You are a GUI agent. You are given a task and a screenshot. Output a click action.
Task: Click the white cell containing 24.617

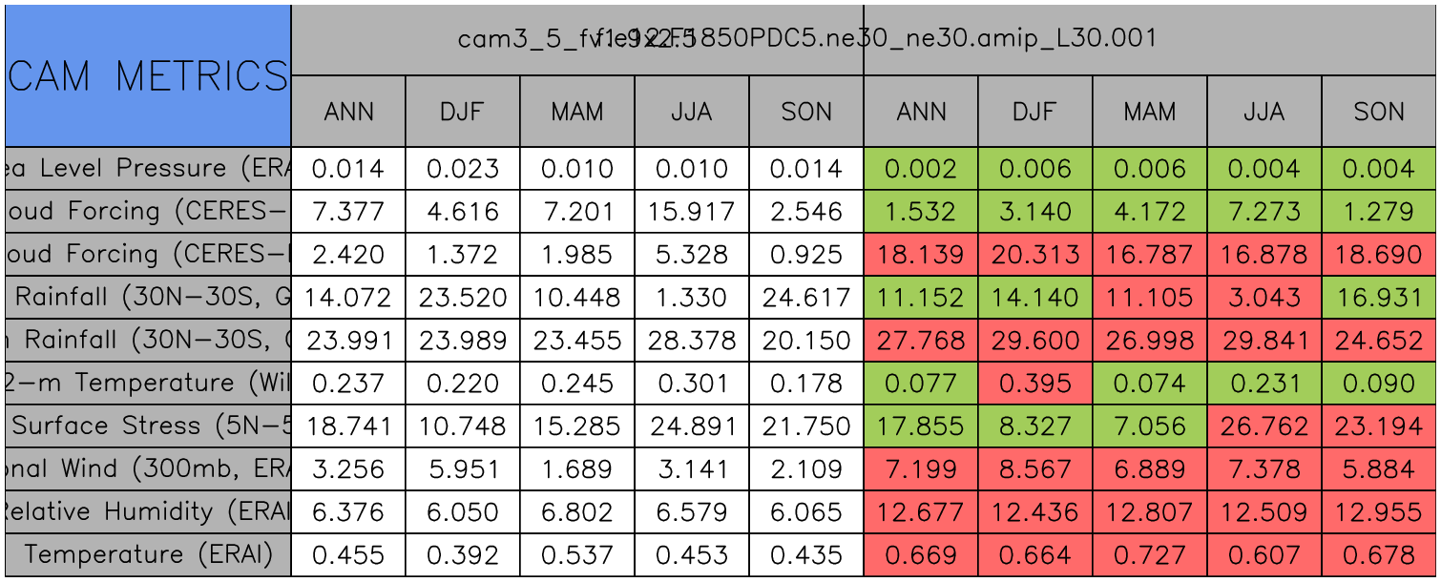click(806, 298)
